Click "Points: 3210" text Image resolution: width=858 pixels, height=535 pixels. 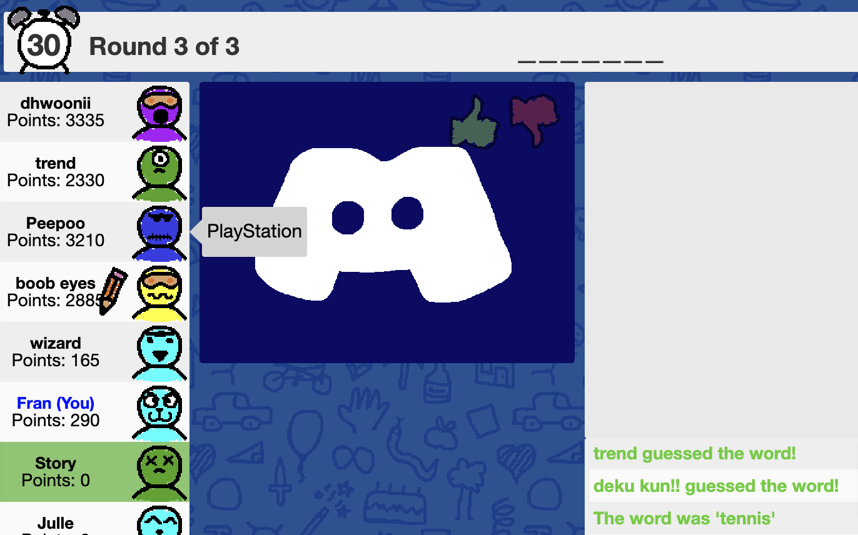[56, 241]
